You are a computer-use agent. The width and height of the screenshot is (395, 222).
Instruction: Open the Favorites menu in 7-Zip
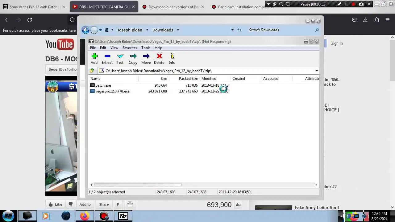[x=130, y=48]
